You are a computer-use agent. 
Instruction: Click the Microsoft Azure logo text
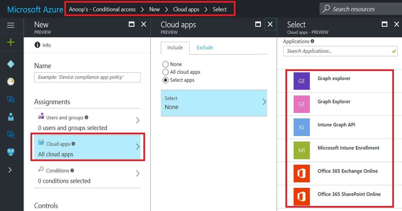click(x=35, y=9)
